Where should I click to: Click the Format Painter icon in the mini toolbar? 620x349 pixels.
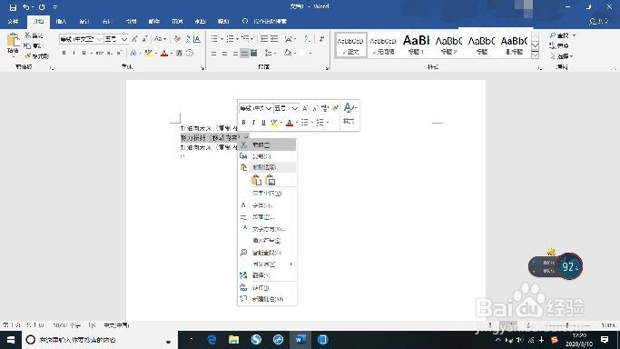point(335,108)
